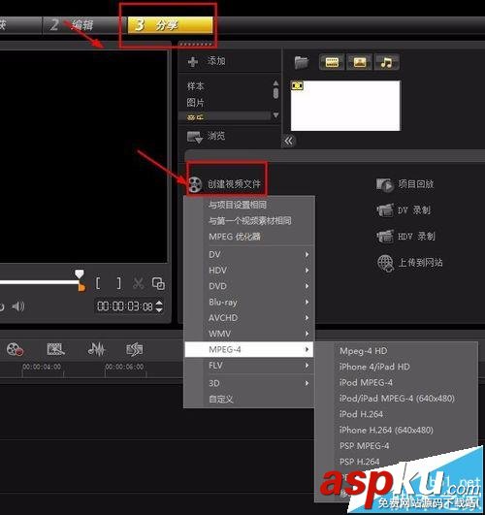Switch to the 分享 (Share) step tab
The width and height of the screenshot is (485, 515).
(170, 25)
